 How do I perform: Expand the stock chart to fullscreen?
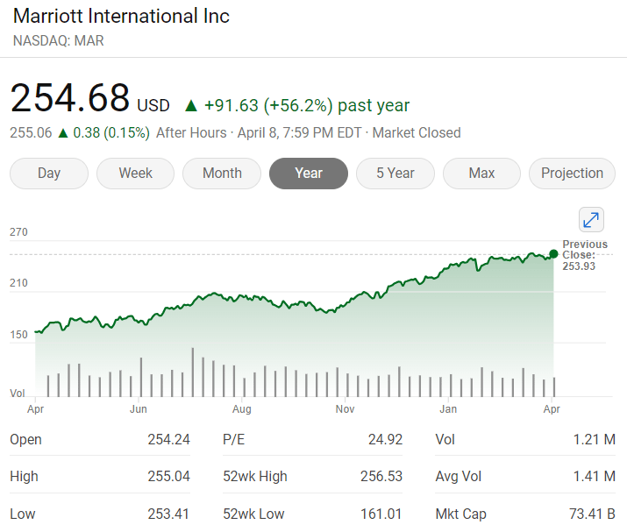tap(591, 220)
